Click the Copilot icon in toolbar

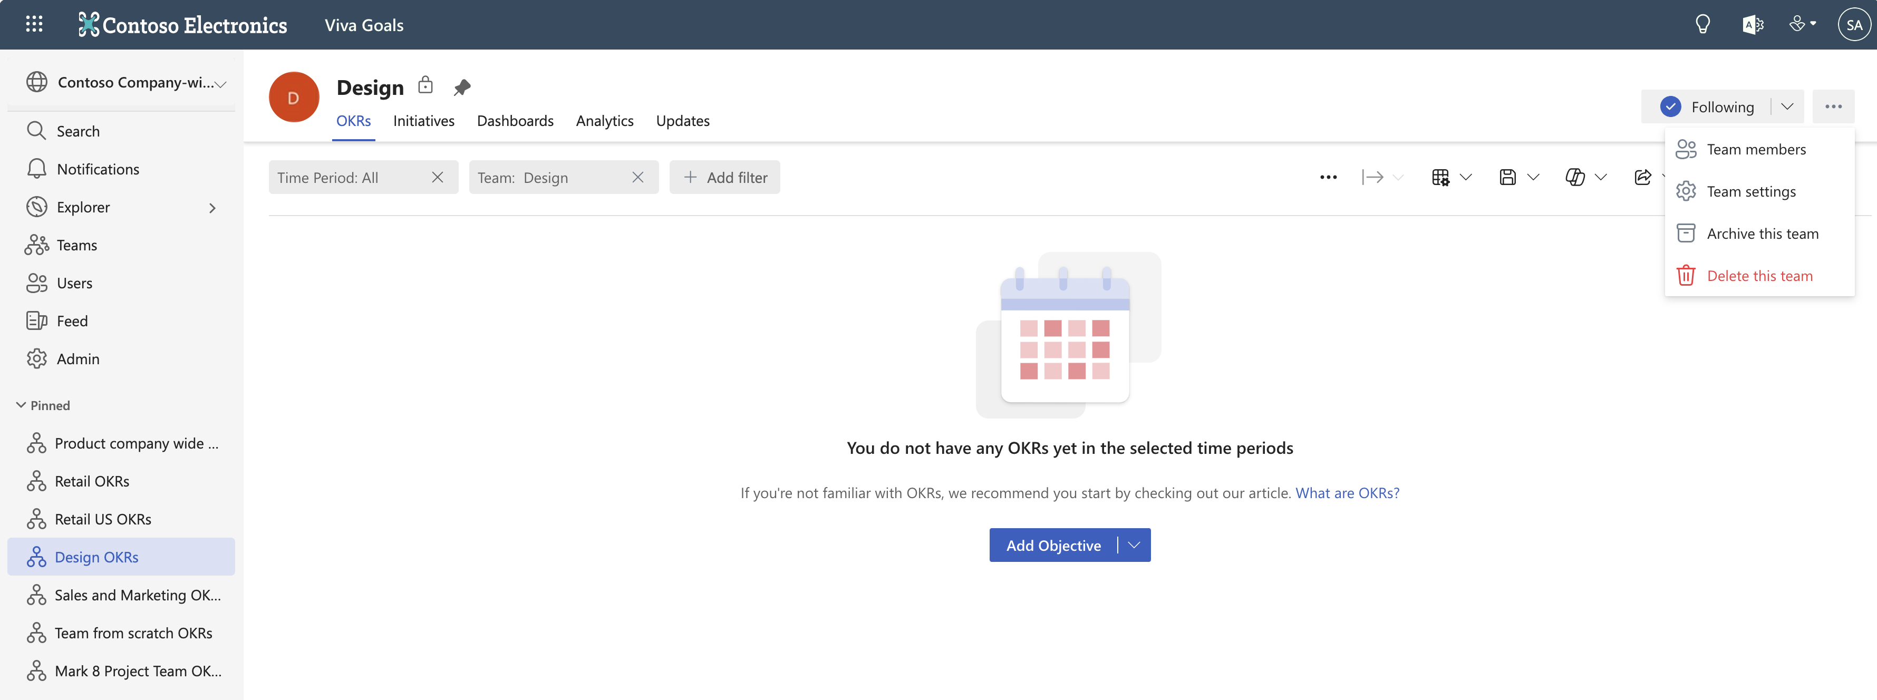1574,177
